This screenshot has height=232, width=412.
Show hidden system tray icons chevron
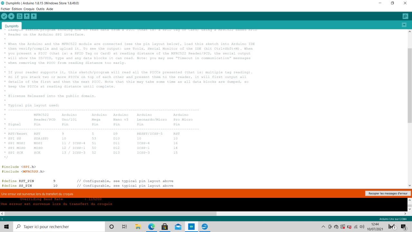click(323, 227)
